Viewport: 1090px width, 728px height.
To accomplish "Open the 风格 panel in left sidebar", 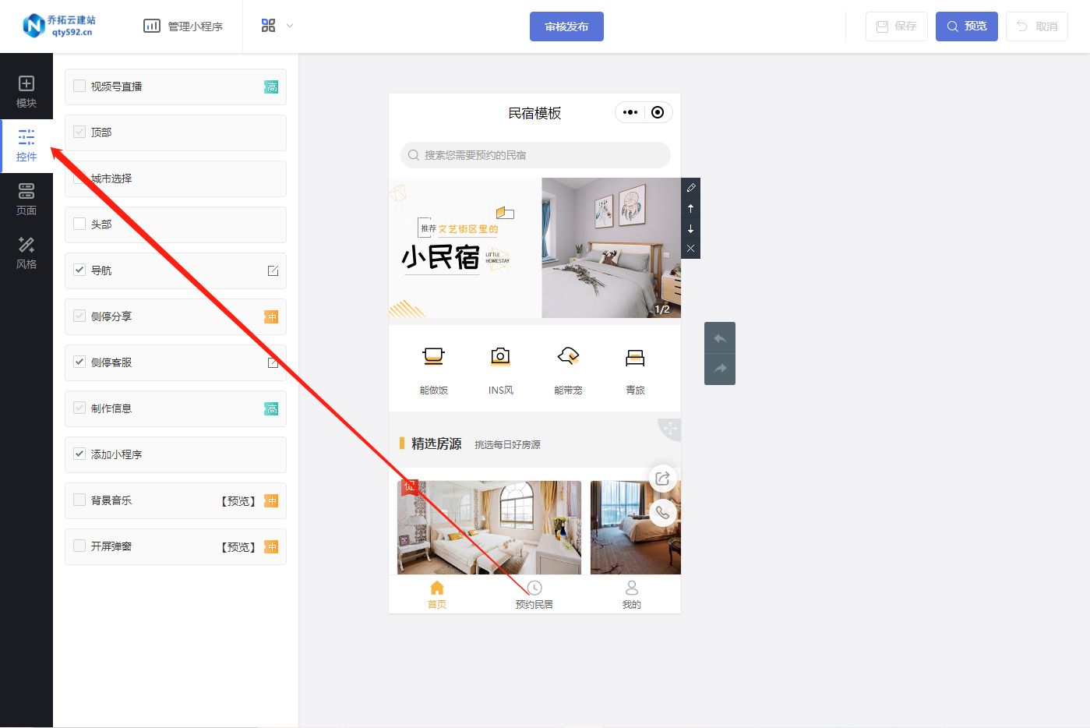I will tap(26, 253).
